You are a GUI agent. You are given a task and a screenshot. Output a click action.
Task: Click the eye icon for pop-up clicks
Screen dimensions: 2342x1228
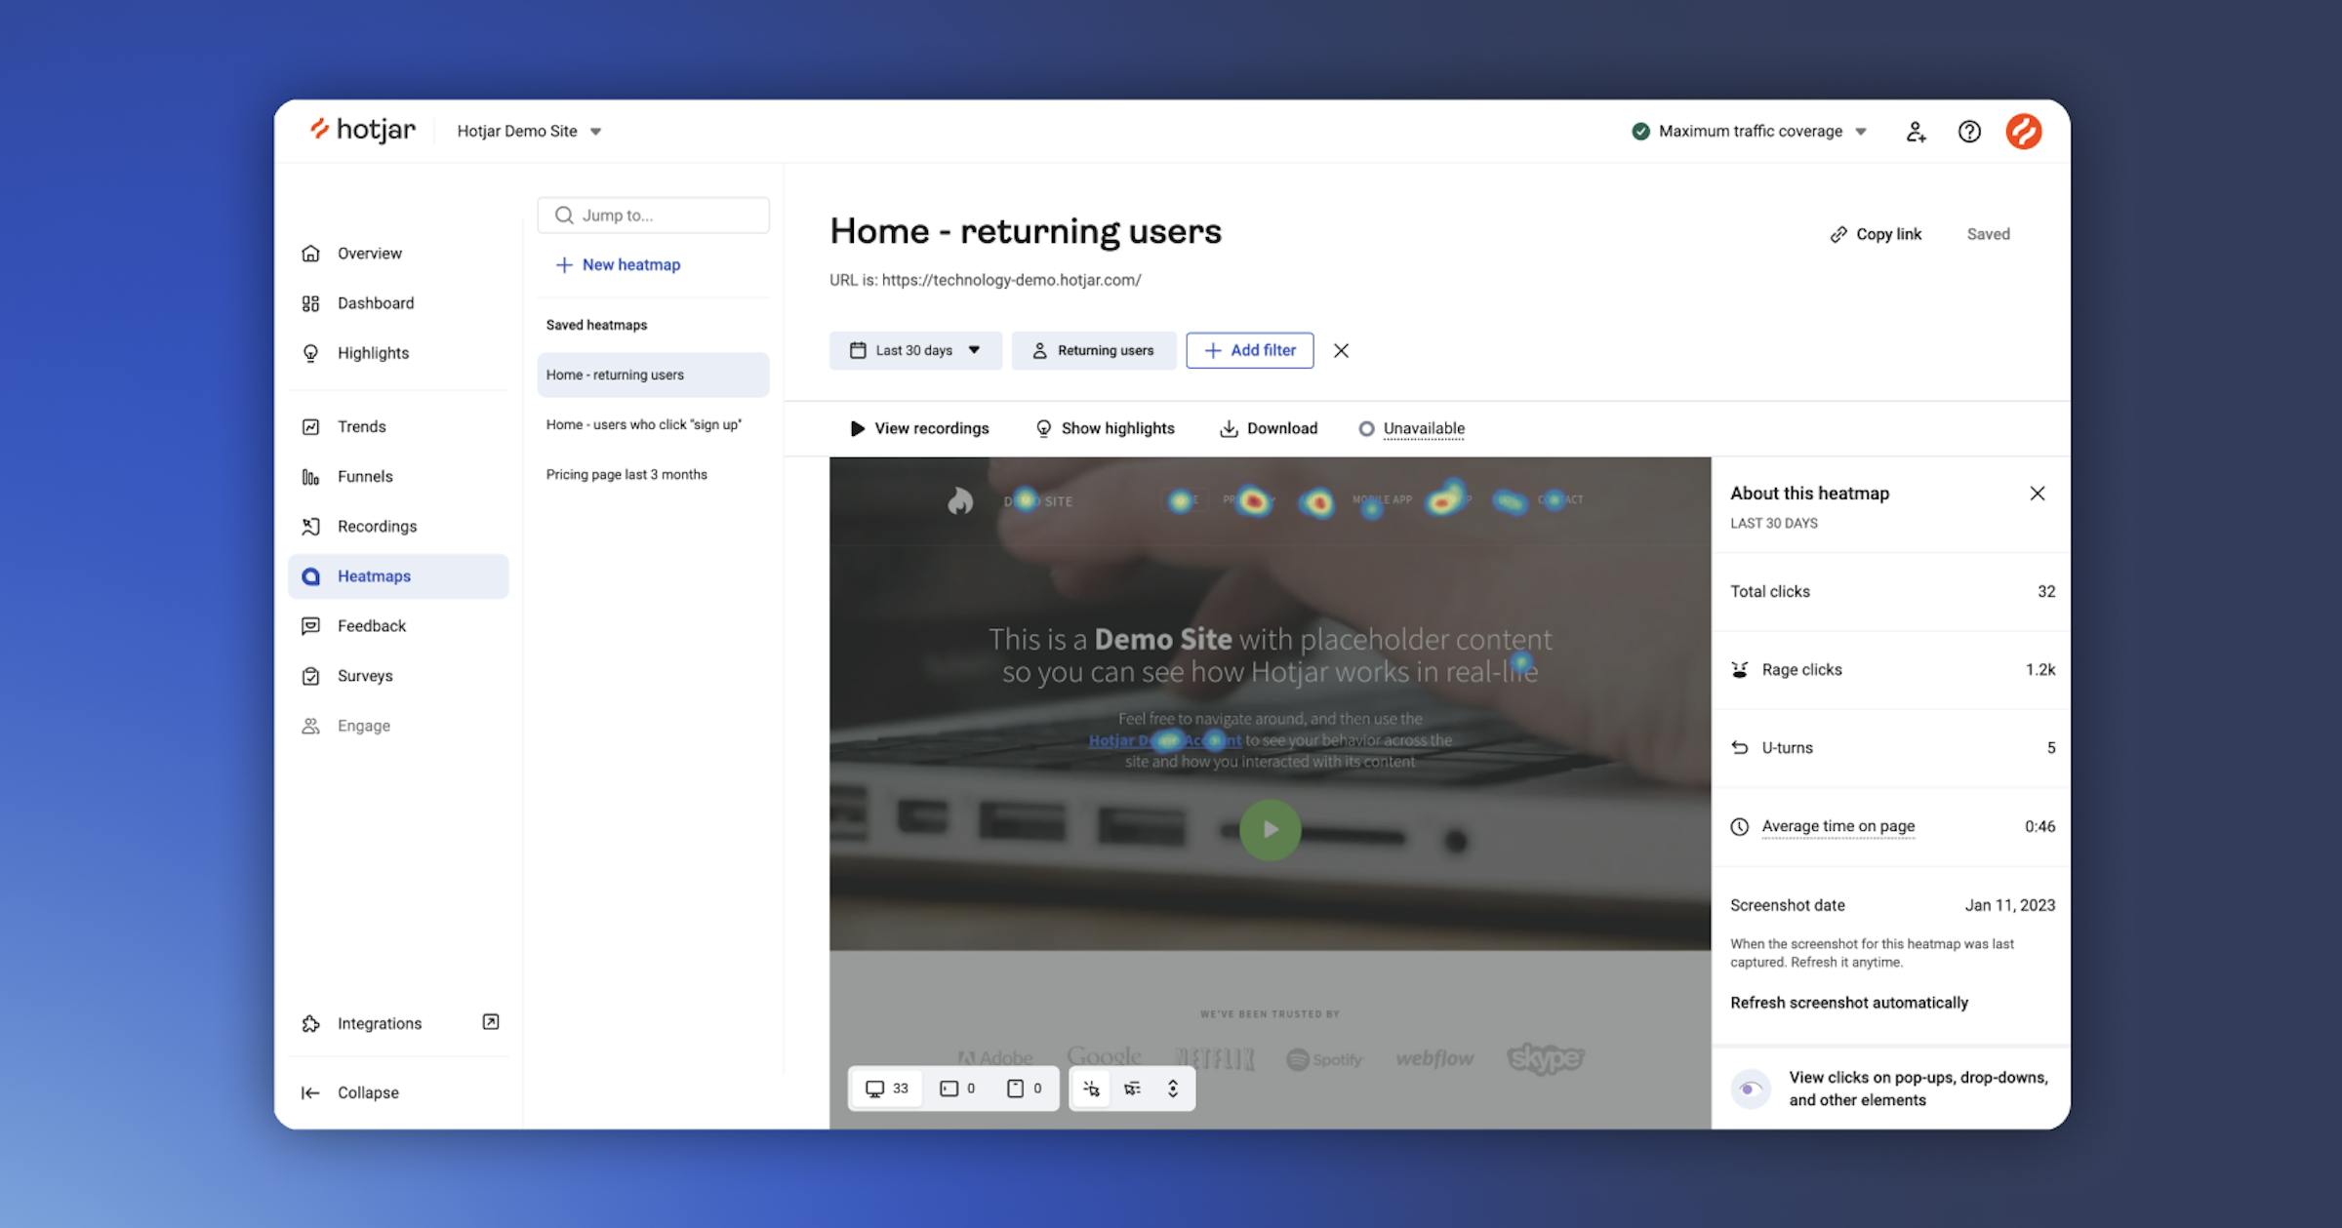coord(1751,1089)
